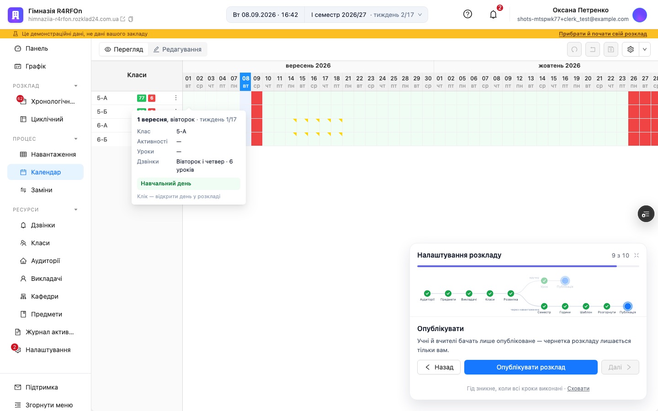The image size is (658, 411).
Task: Click the guide progress bar 9 з 10
Action: tap(528, 266)
